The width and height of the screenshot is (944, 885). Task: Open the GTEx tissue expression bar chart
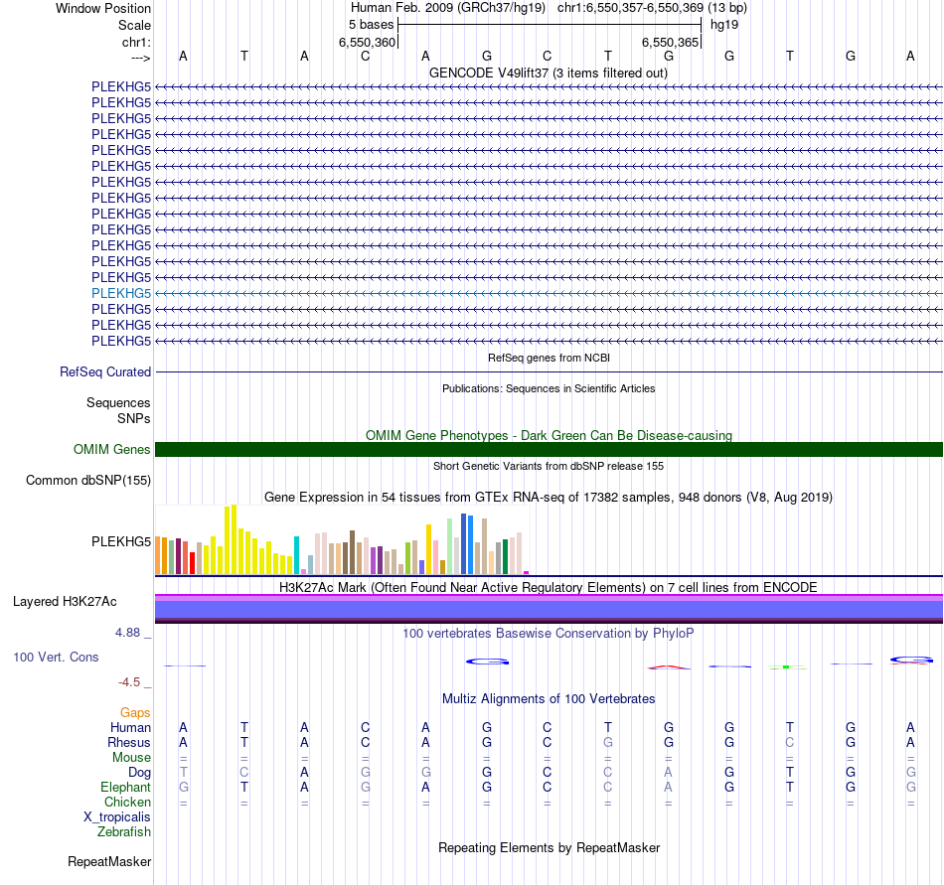tap(343, 539)
